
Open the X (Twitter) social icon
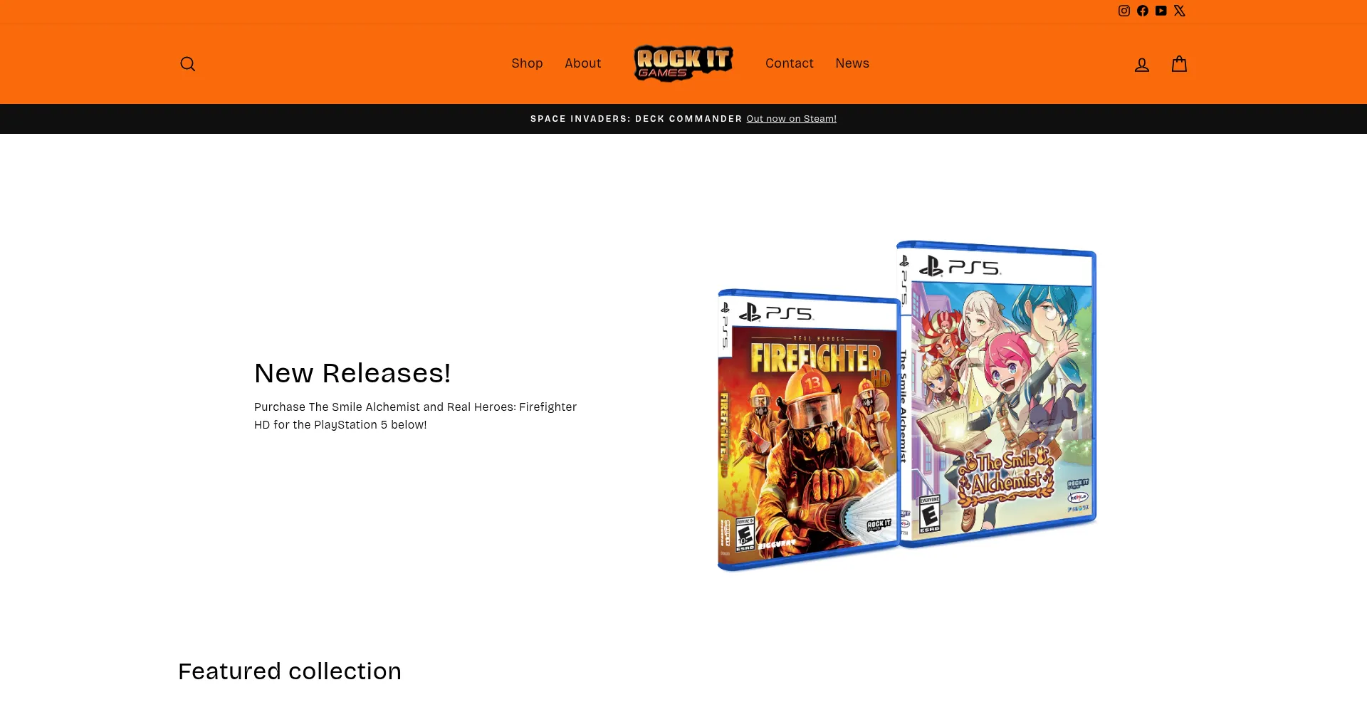(1180, 11)
